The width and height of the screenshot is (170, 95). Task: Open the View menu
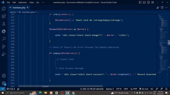[31, 2]
